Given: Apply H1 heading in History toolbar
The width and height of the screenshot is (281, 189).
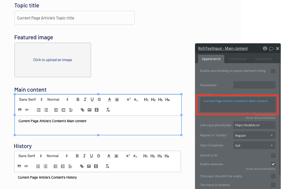Looking at the screenshot, I should (145, 156).
